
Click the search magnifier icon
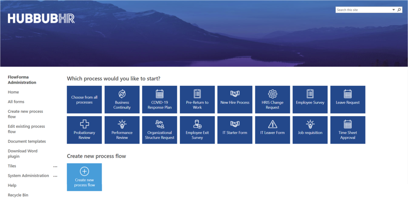click(x=399, y=10)
